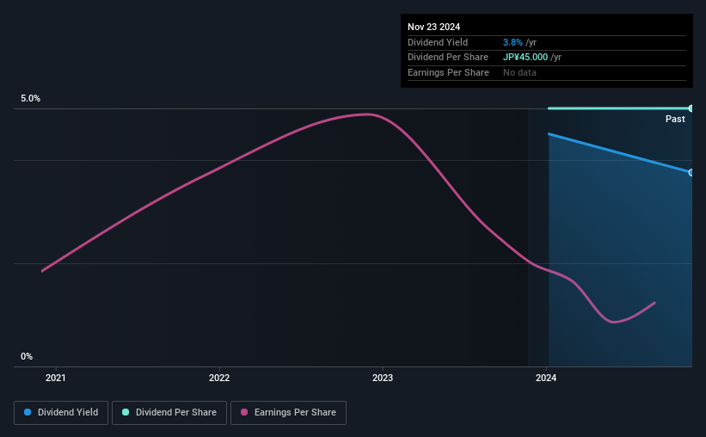
Task: Click the blue dot in Dividend Yield legend
Action: point(28,413)
